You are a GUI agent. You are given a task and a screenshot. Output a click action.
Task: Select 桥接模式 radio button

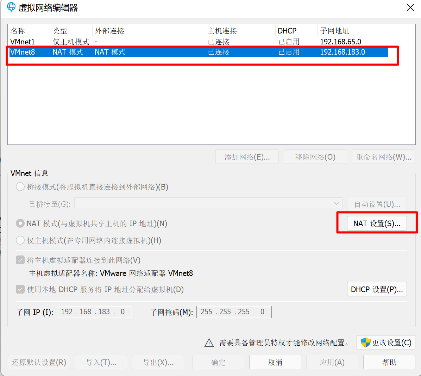20,187
